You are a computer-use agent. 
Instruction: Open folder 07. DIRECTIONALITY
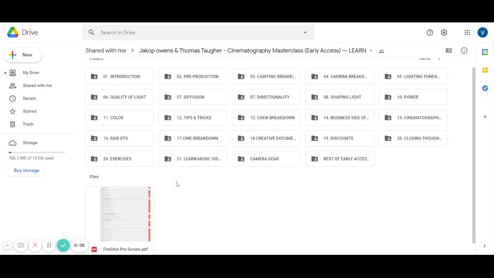[x=266, y=97]
